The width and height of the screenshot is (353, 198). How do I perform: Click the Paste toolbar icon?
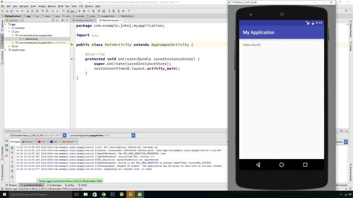tap(37, 11)
